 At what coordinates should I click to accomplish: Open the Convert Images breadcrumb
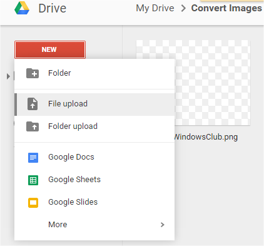(226, 8)
